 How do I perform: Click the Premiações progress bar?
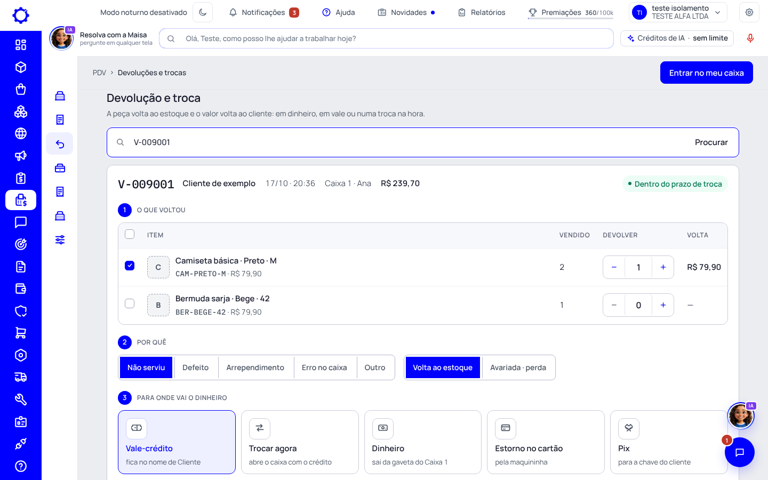[571, 18]
